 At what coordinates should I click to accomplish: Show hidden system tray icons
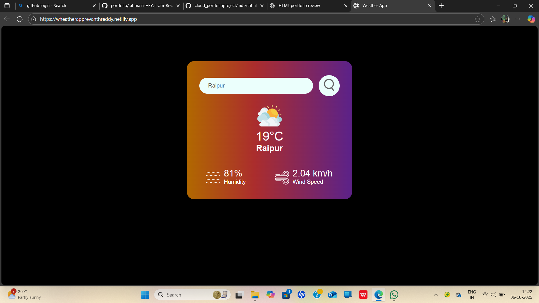[x=436, y=295]
